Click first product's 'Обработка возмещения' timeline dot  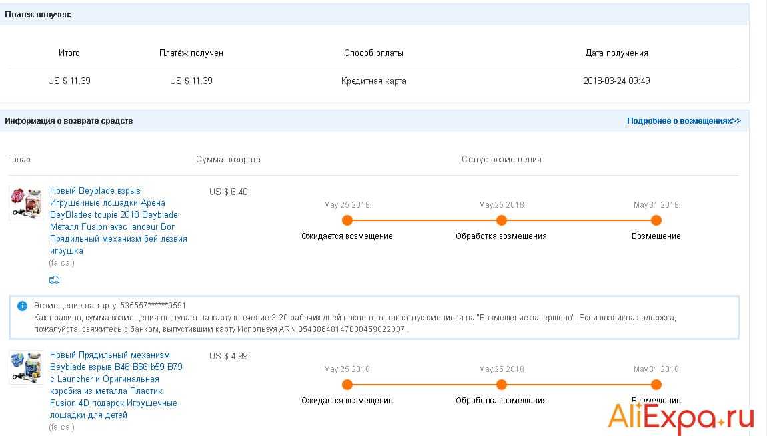point(501,220)
